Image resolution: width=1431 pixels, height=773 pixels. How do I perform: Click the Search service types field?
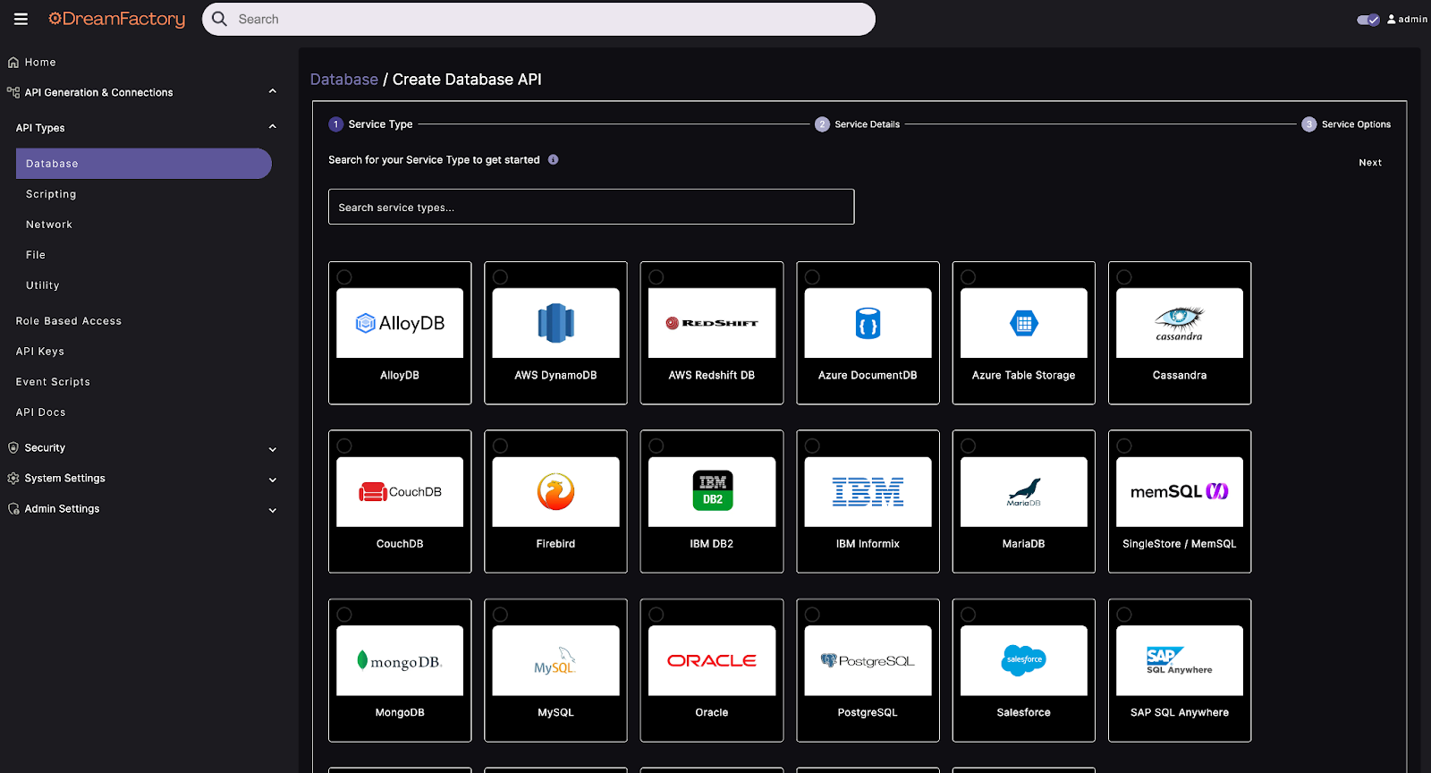591,207
